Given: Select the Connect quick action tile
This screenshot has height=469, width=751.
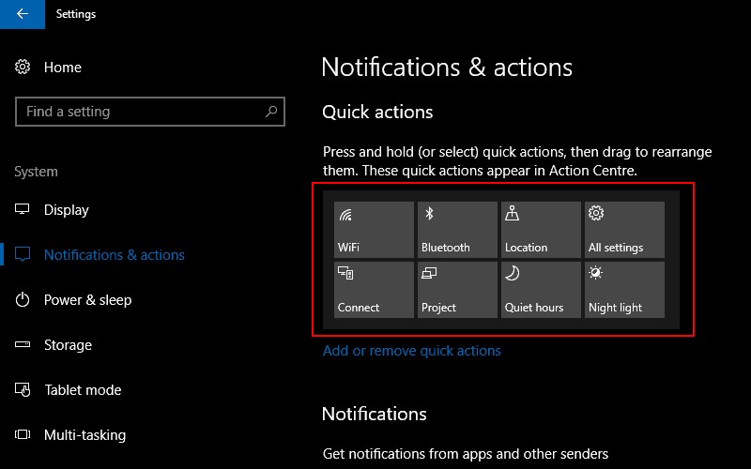Looking at the screenshot, I should [374, 290].
